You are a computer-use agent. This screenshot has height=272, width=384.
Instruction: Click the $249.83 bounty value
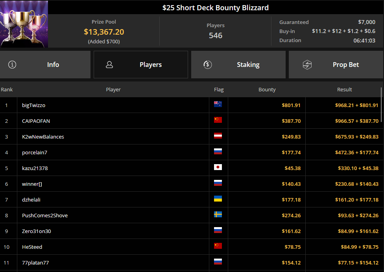291,137
